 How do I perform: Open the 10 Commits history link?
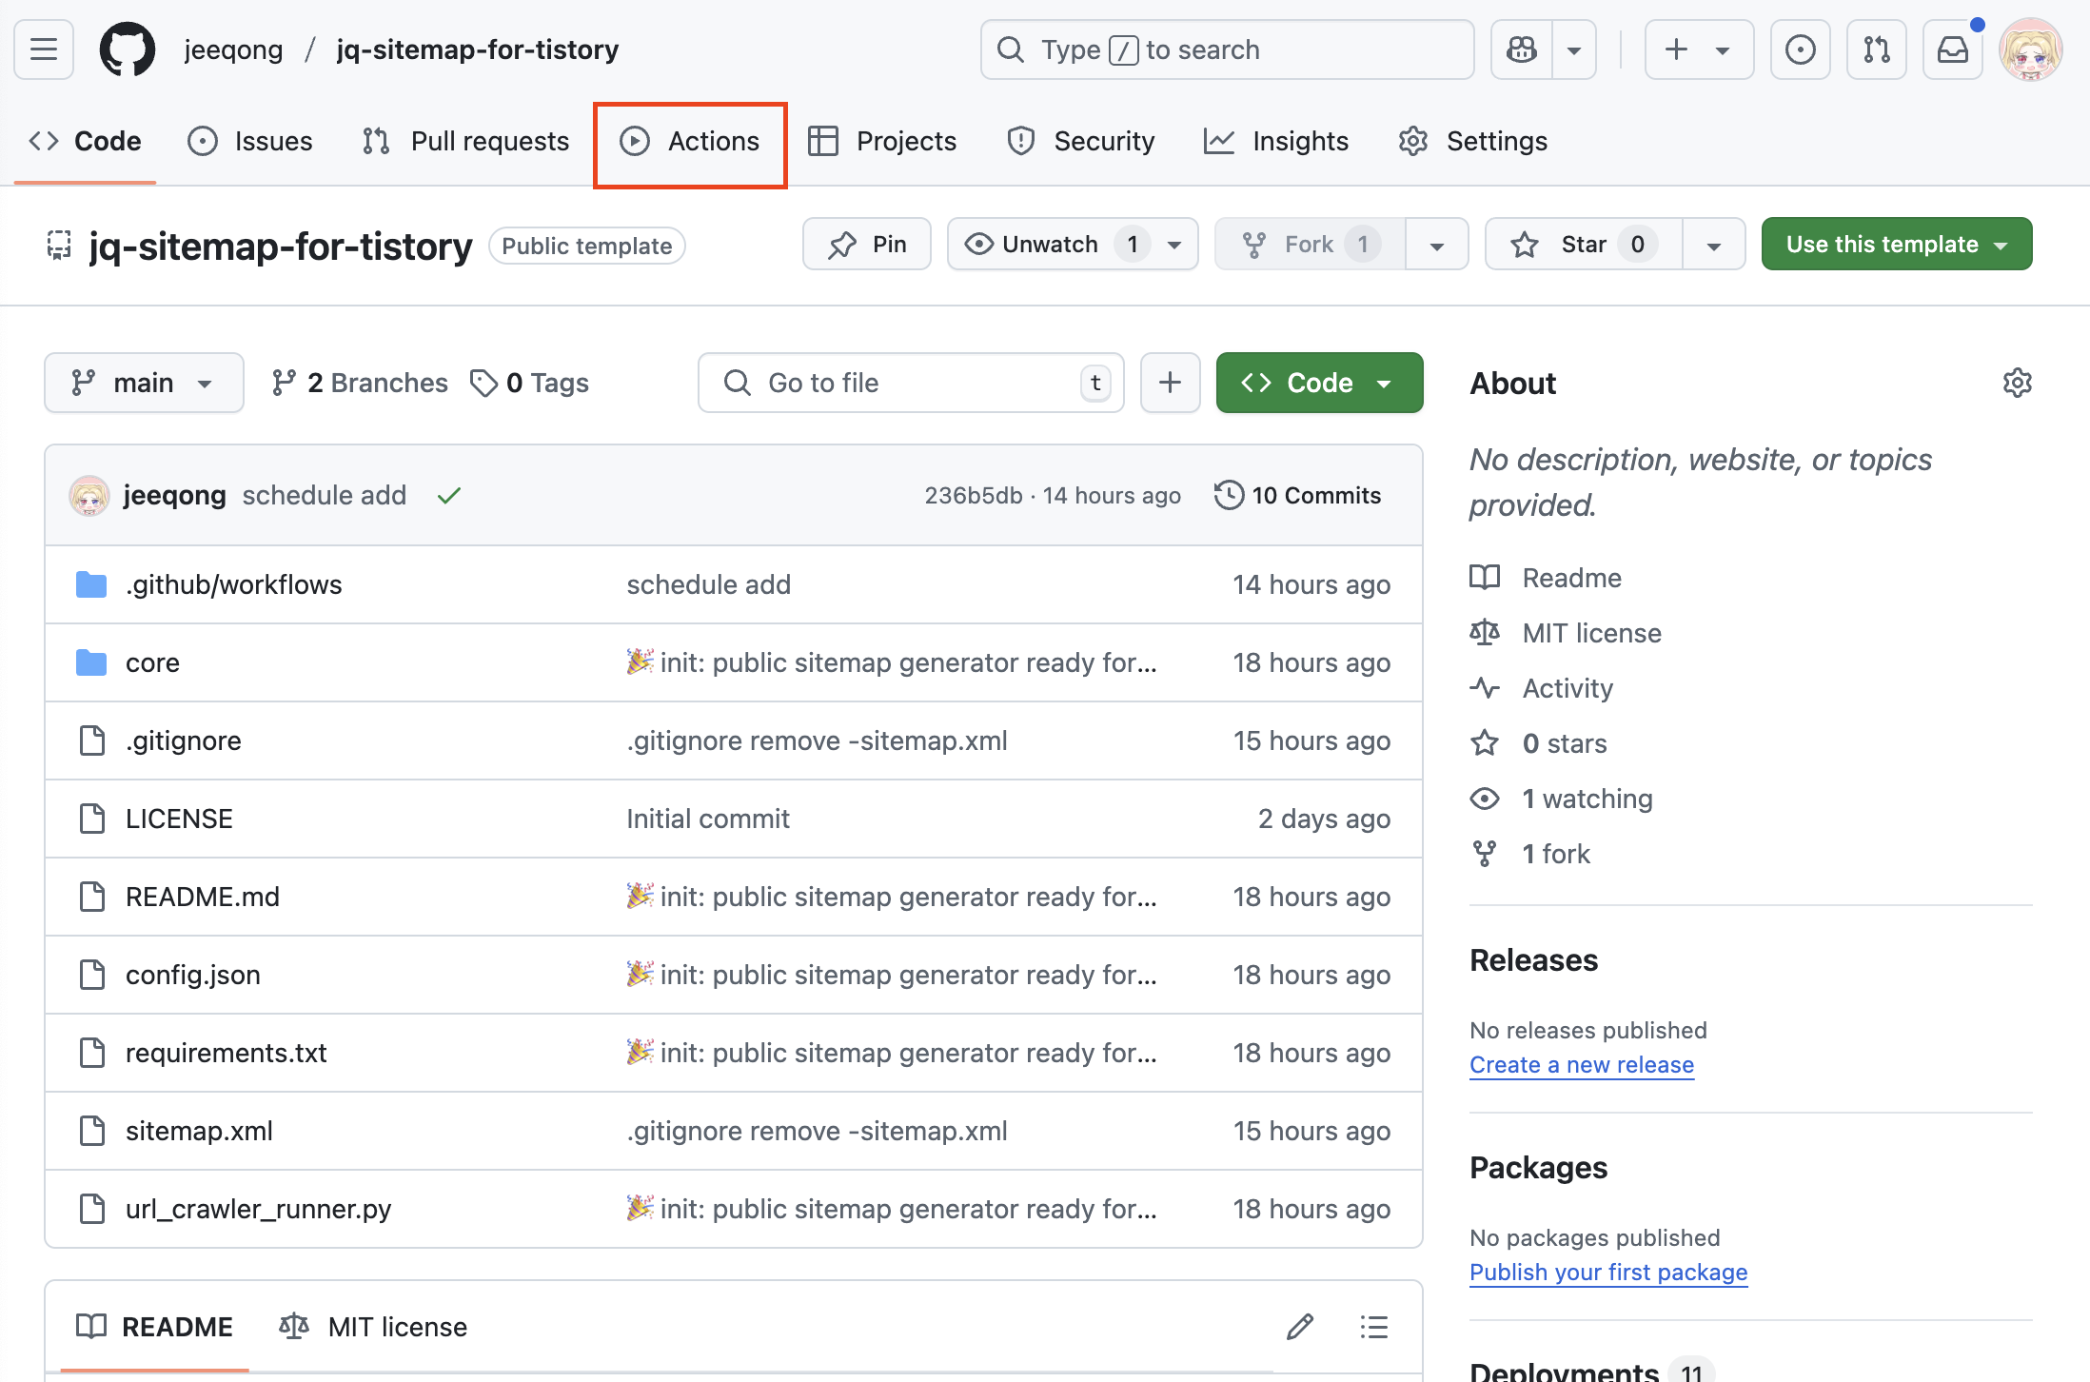pyautogui.click(x=1298, y=495)
